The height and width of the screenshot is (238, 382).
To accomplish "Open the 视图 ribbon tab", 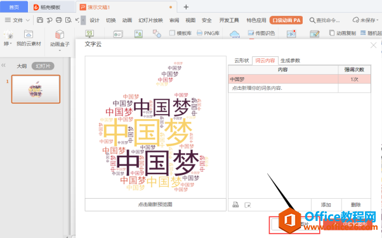I will point(190,20).
